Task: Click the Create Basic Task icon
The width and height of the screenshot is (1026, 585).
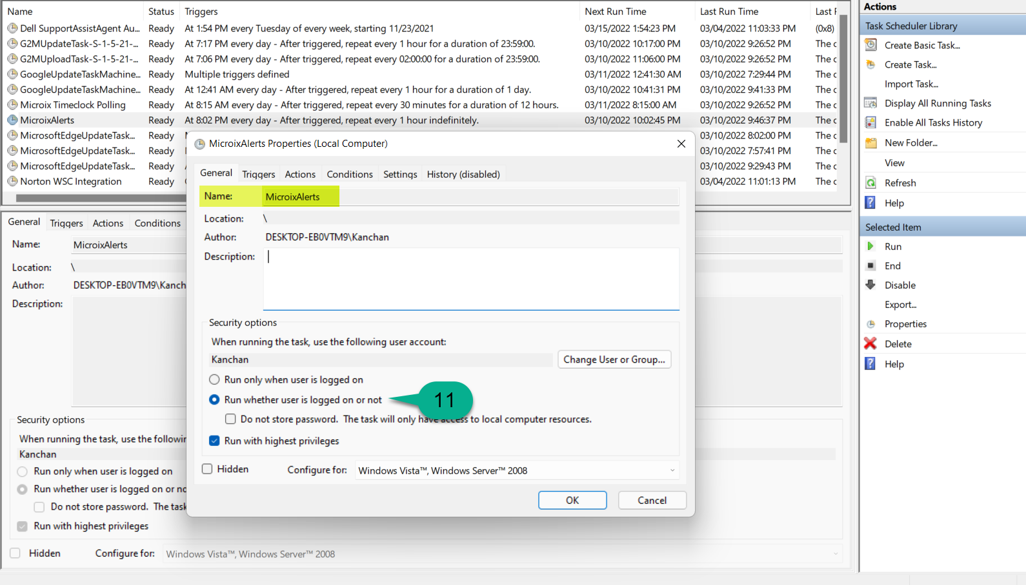Action: (870, 45)
